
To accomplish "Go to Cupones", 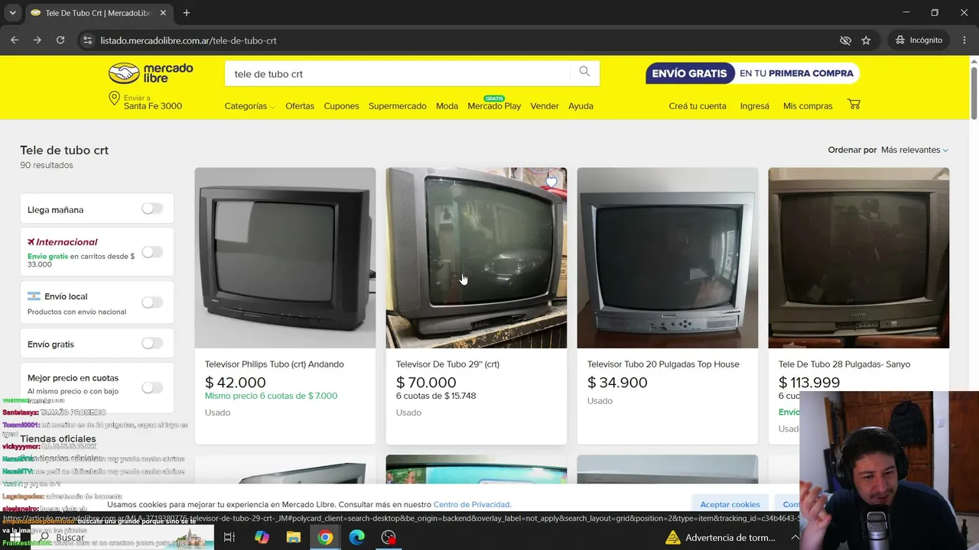I will 341,106.
